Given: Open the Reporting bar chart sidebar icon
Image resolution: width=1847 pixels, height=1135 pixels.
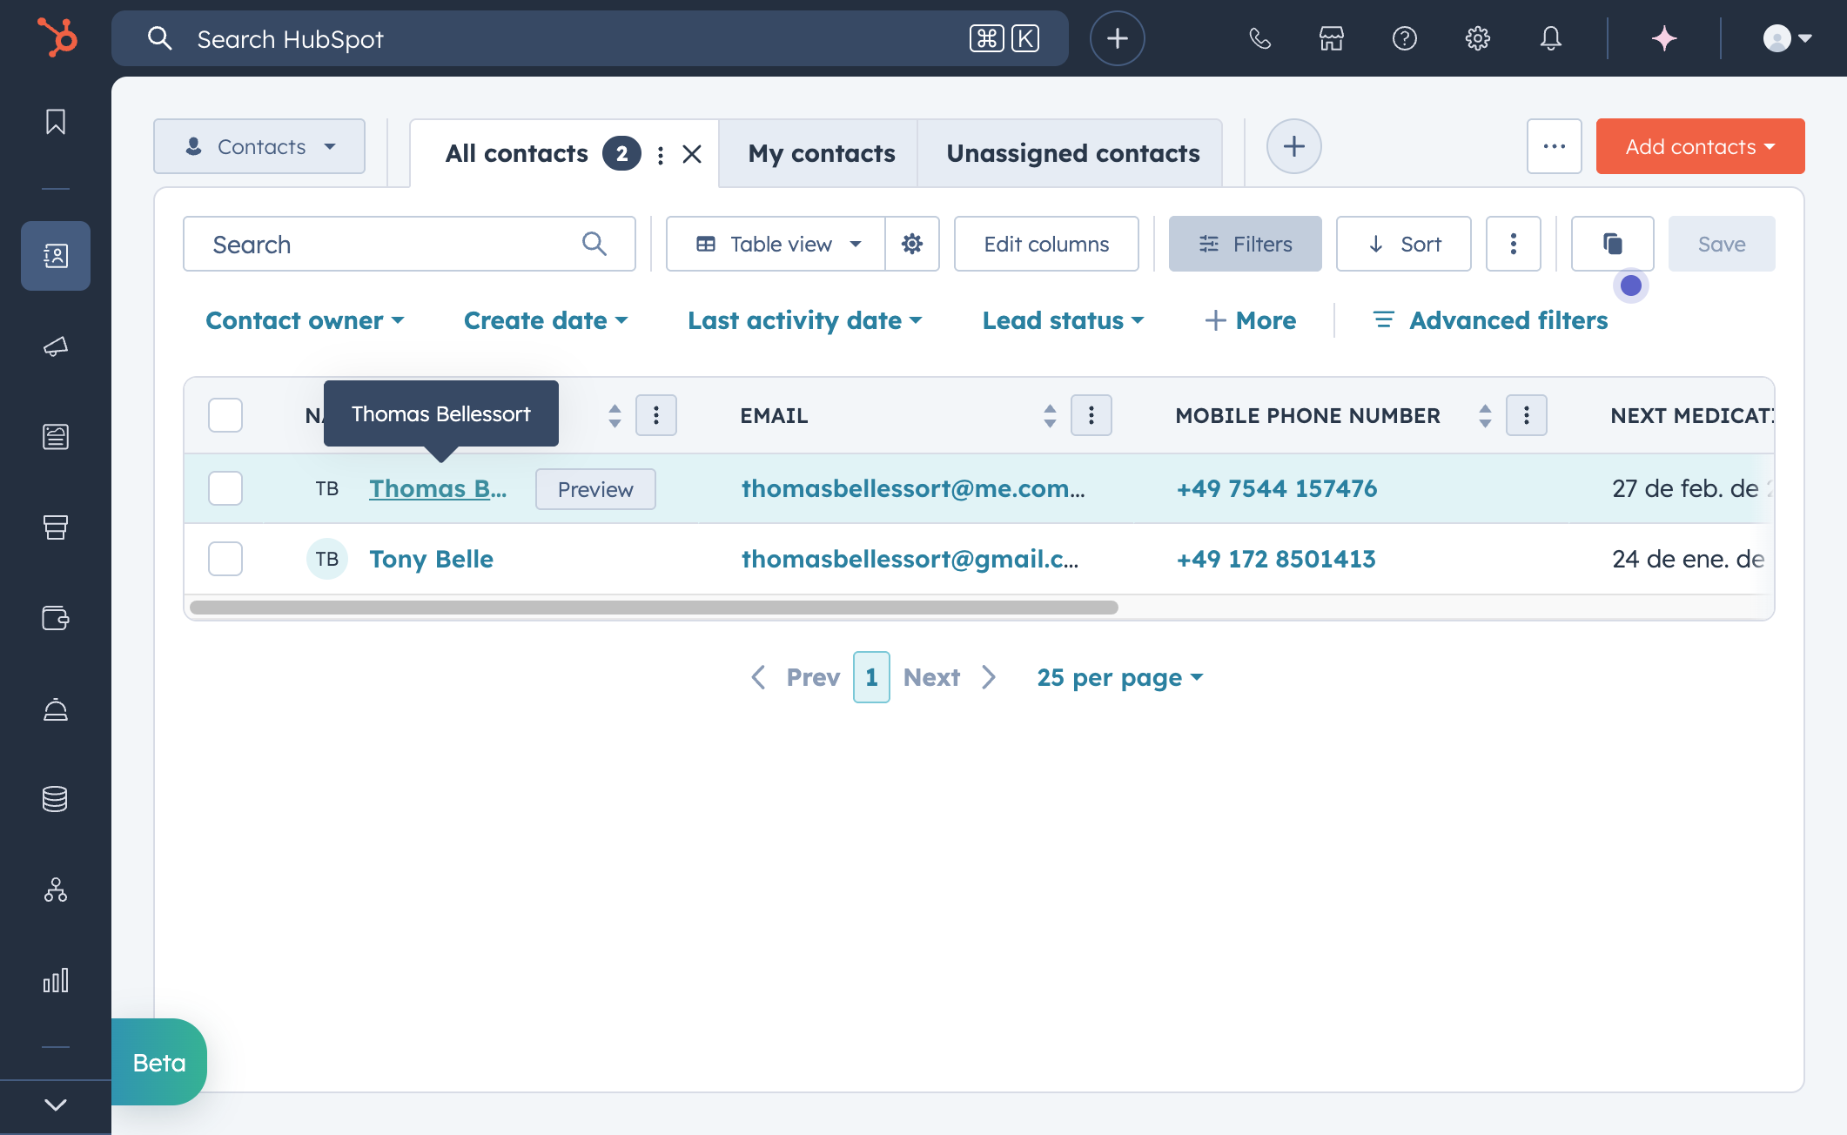Looking at the screenshot, I should coord(56,980).
